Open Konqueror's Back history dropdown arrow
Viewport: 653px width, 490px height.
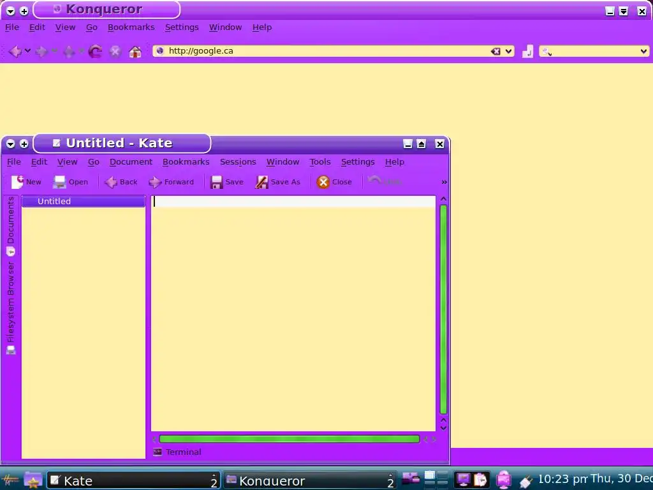pyautogui.click(x=27, y=51)
